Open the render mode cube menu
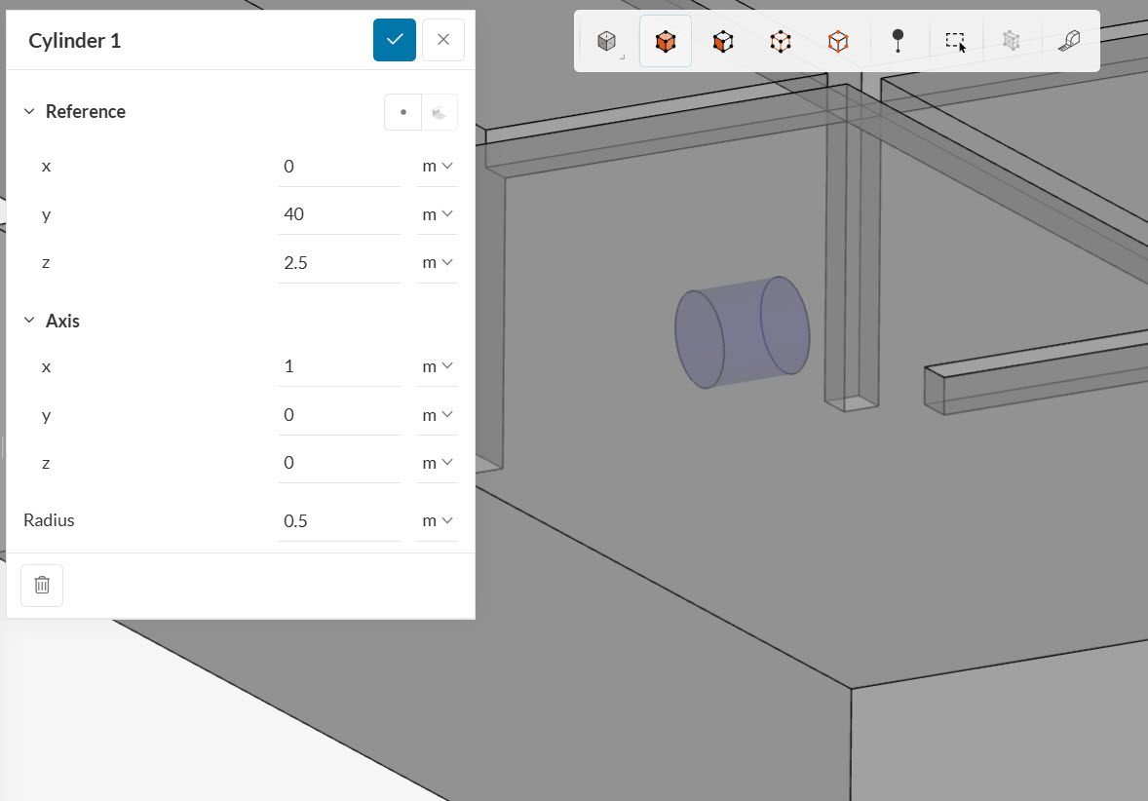This screenshot has height=801, width=1148. click(x=607, y=41)
